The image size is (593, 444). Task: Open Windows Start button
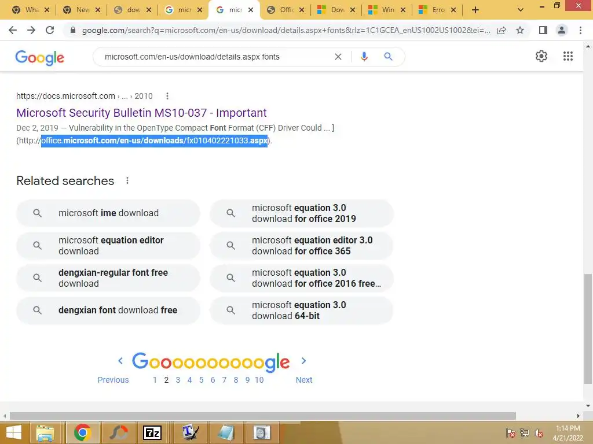[14, 432]
